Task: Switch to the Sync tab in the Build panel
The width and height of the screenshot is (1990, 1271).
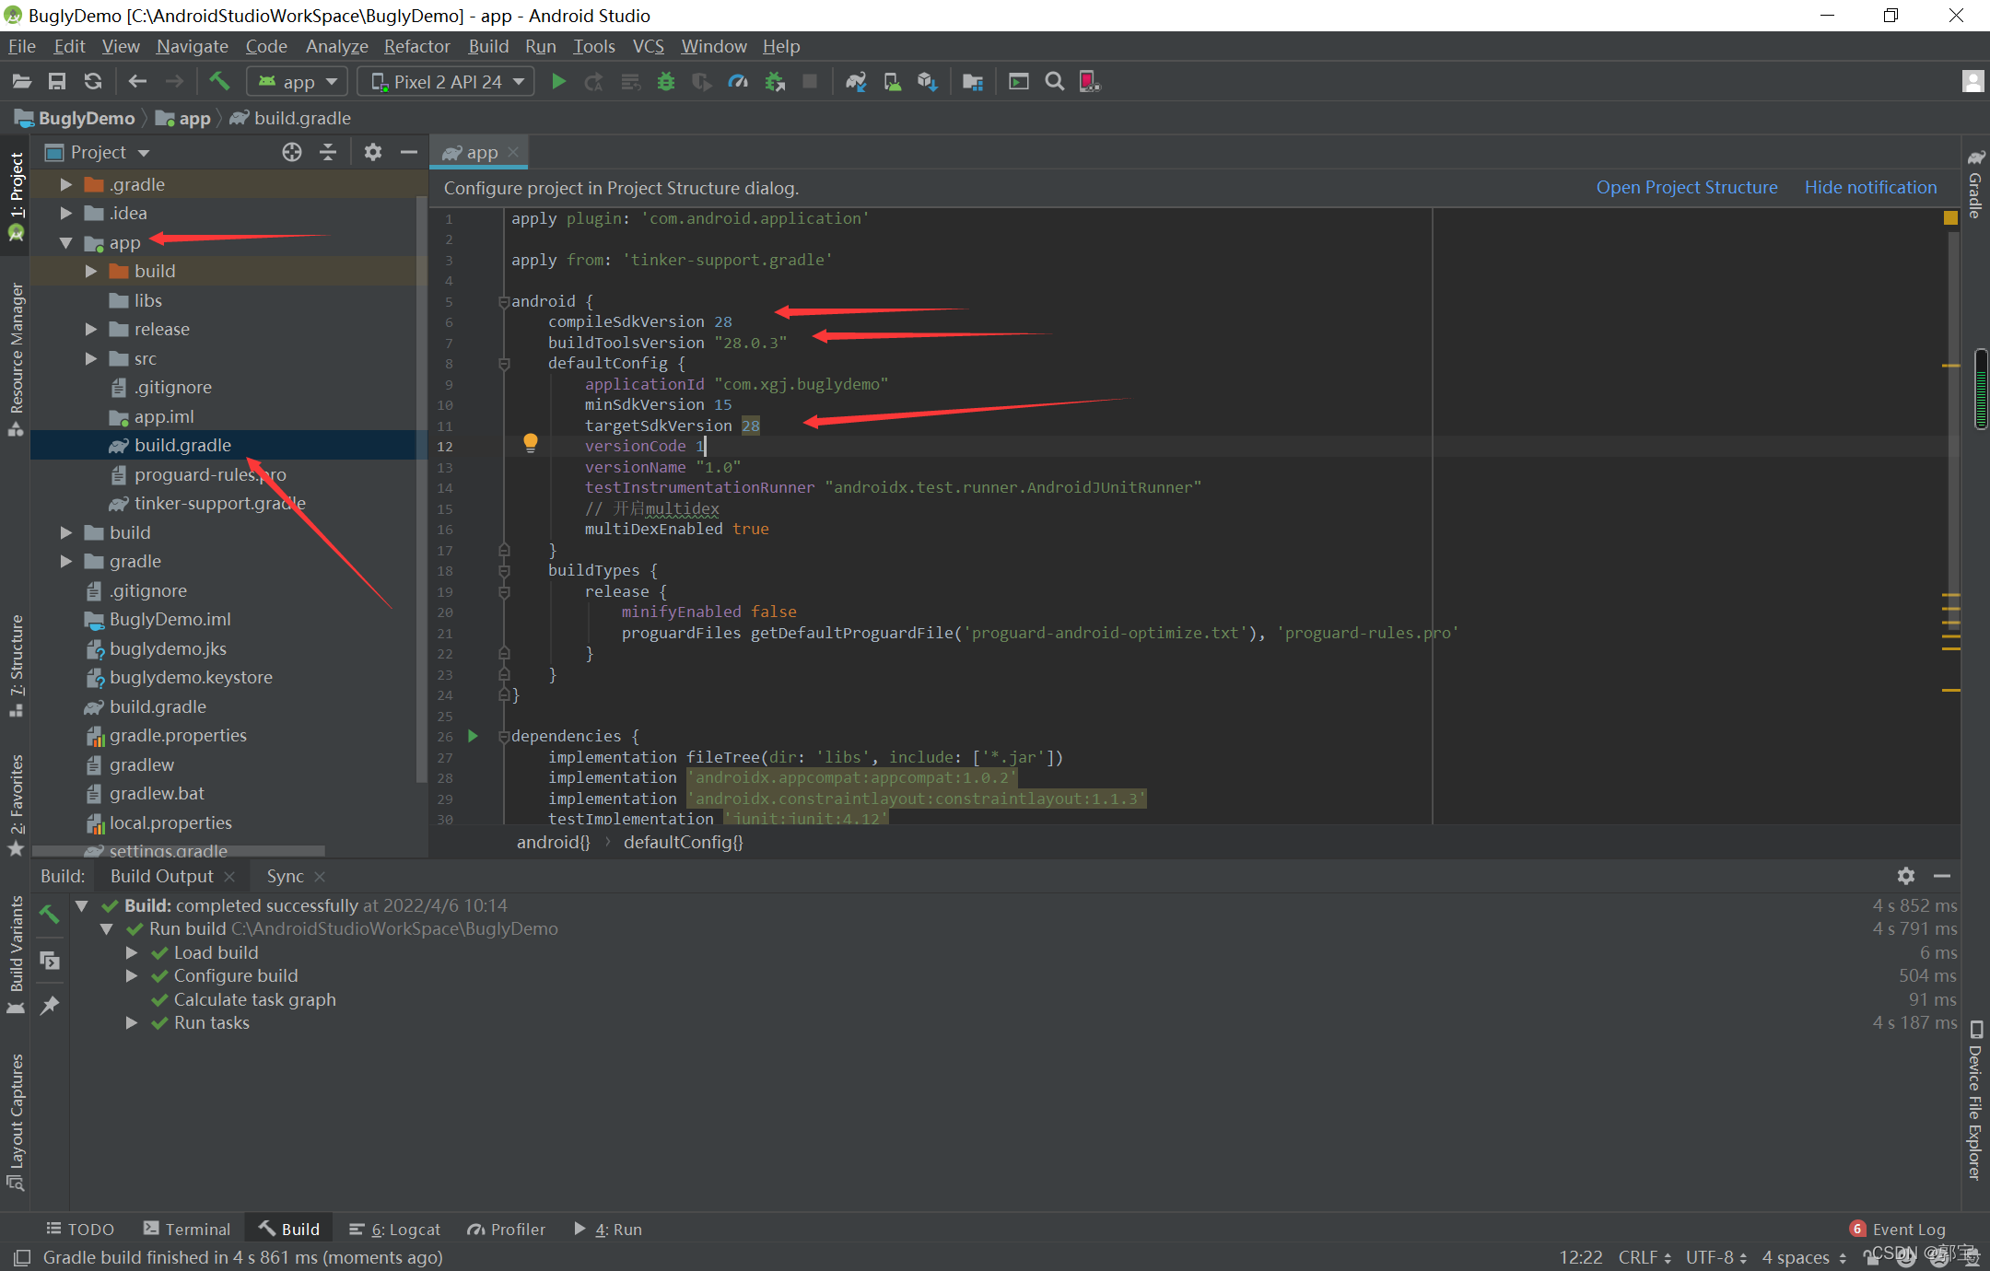Action: click(x=285, y=876)
